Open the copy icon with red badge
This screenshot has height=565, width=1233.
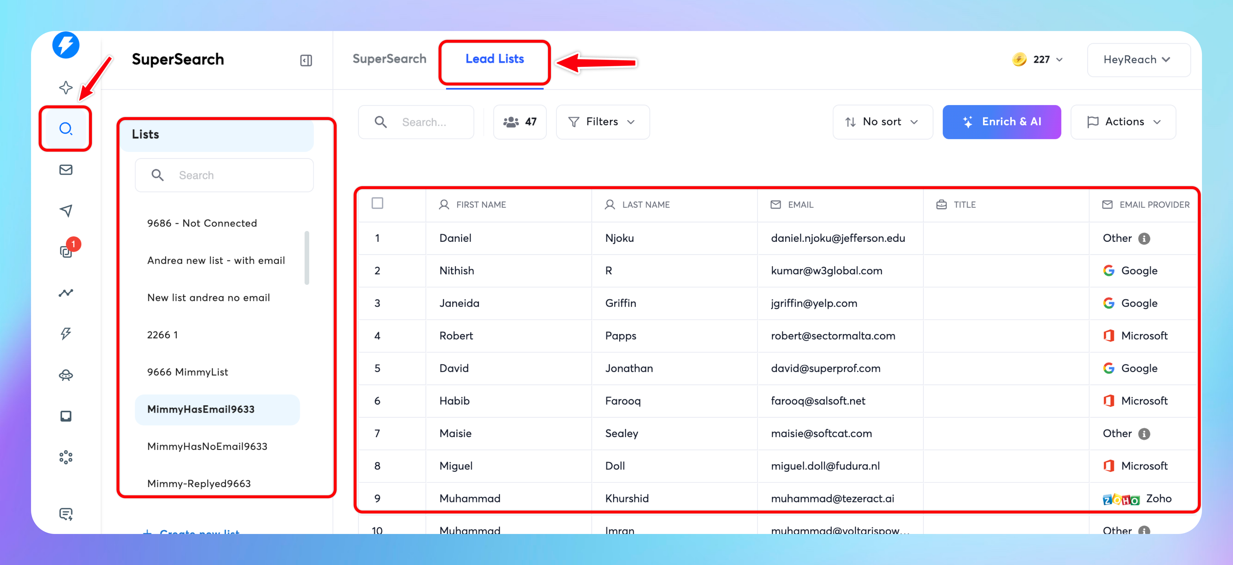pyautogui.click(x=66, y=251)
